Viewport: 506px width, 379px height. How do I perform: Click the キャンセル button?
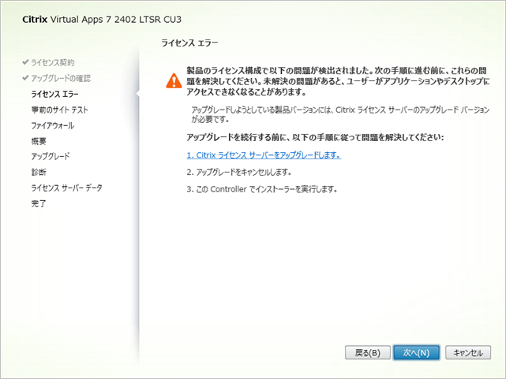pyautogui.click(x=467, y=353)
